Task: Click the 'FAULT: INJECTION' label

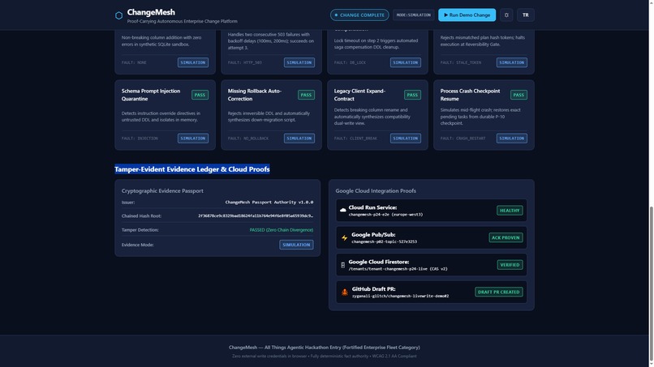Action: coord(140,139)
